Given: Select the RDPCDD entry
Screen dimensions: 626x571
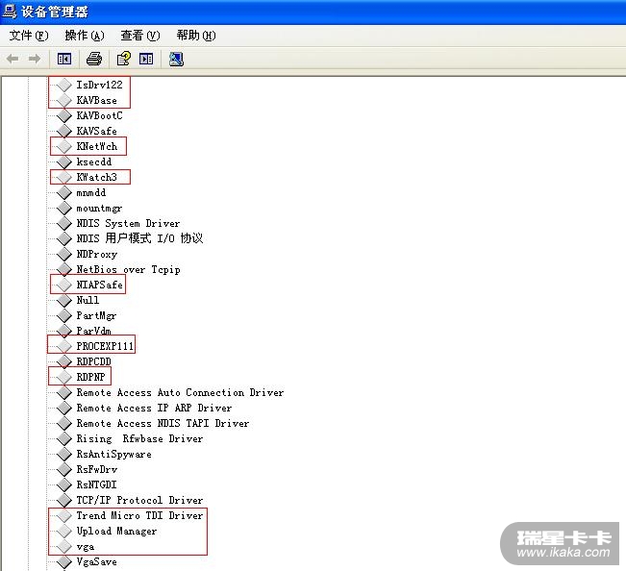Looking at the screenshot, I should coord(94,361).
